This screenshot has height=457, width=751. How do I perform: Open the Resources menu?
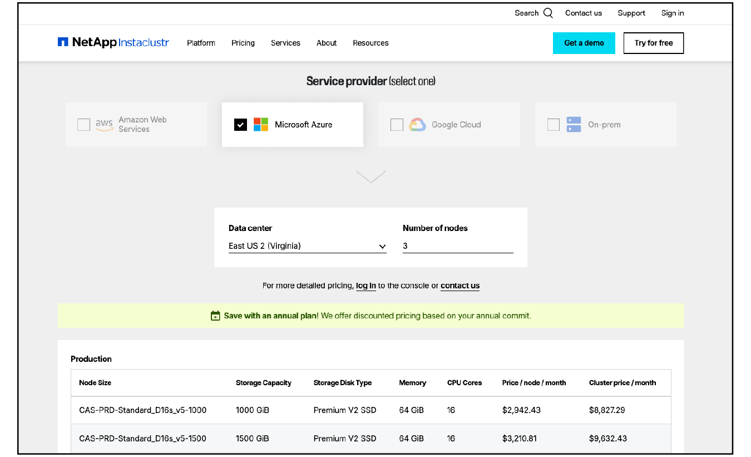click(370, 42)
